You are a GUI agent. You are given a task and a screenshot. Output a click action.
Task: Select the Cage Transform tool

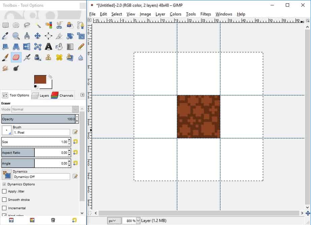(38, 47)
